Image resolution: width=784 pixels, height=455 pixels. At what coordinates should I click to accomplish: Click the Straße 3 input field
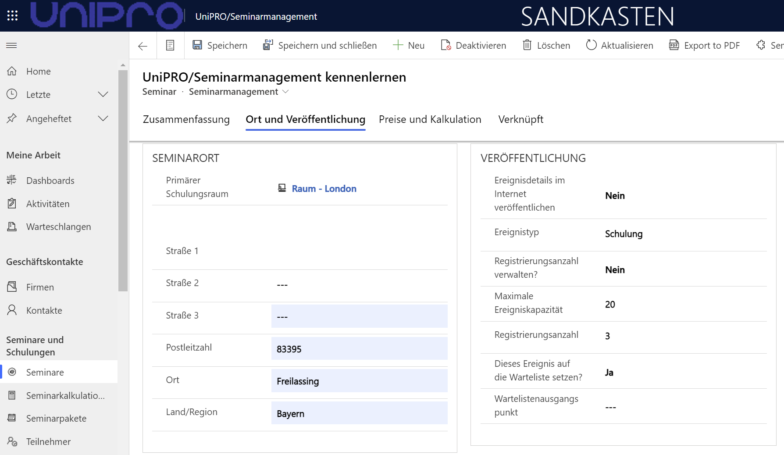coord(359,316)
